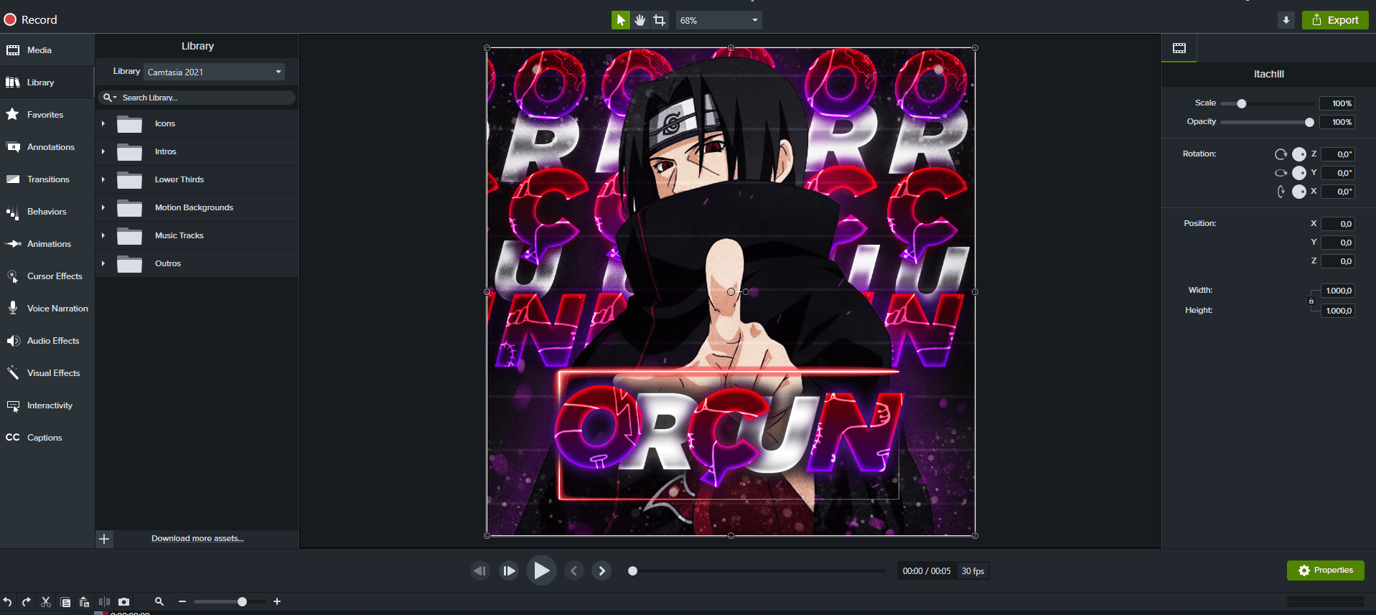Click the Z rotation dial
Viewport: 1376px width, 615px height.
pos(1299,154)
